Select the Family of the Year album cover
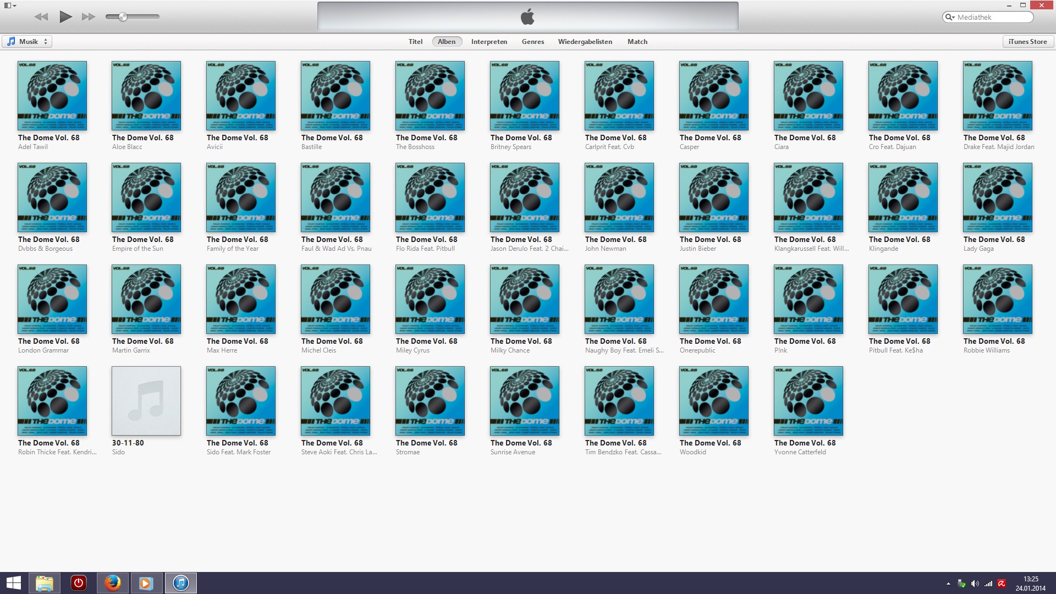The height and width of the screenshot is (594, 1056). tap(241, 197)
